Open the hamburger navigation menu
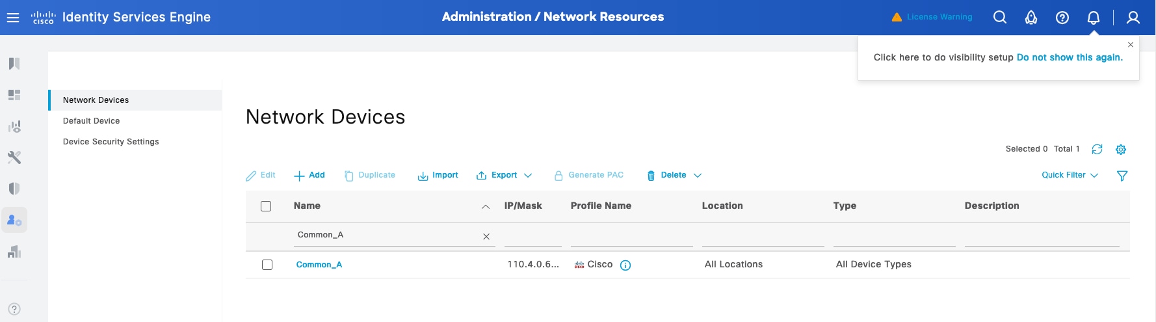The width and height of the screenshot is (1156, 322). coord(13,18)
